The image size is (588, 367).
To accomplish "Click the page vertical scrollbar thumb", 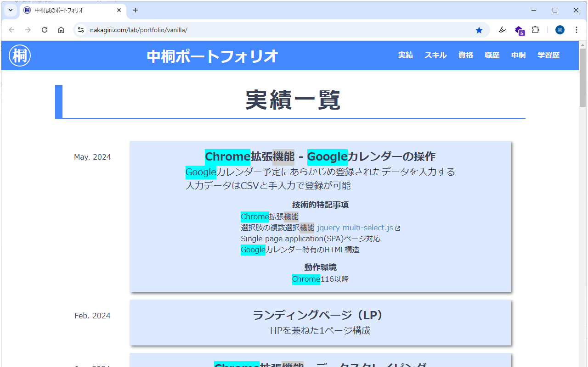I will click(x=583, y=77).
